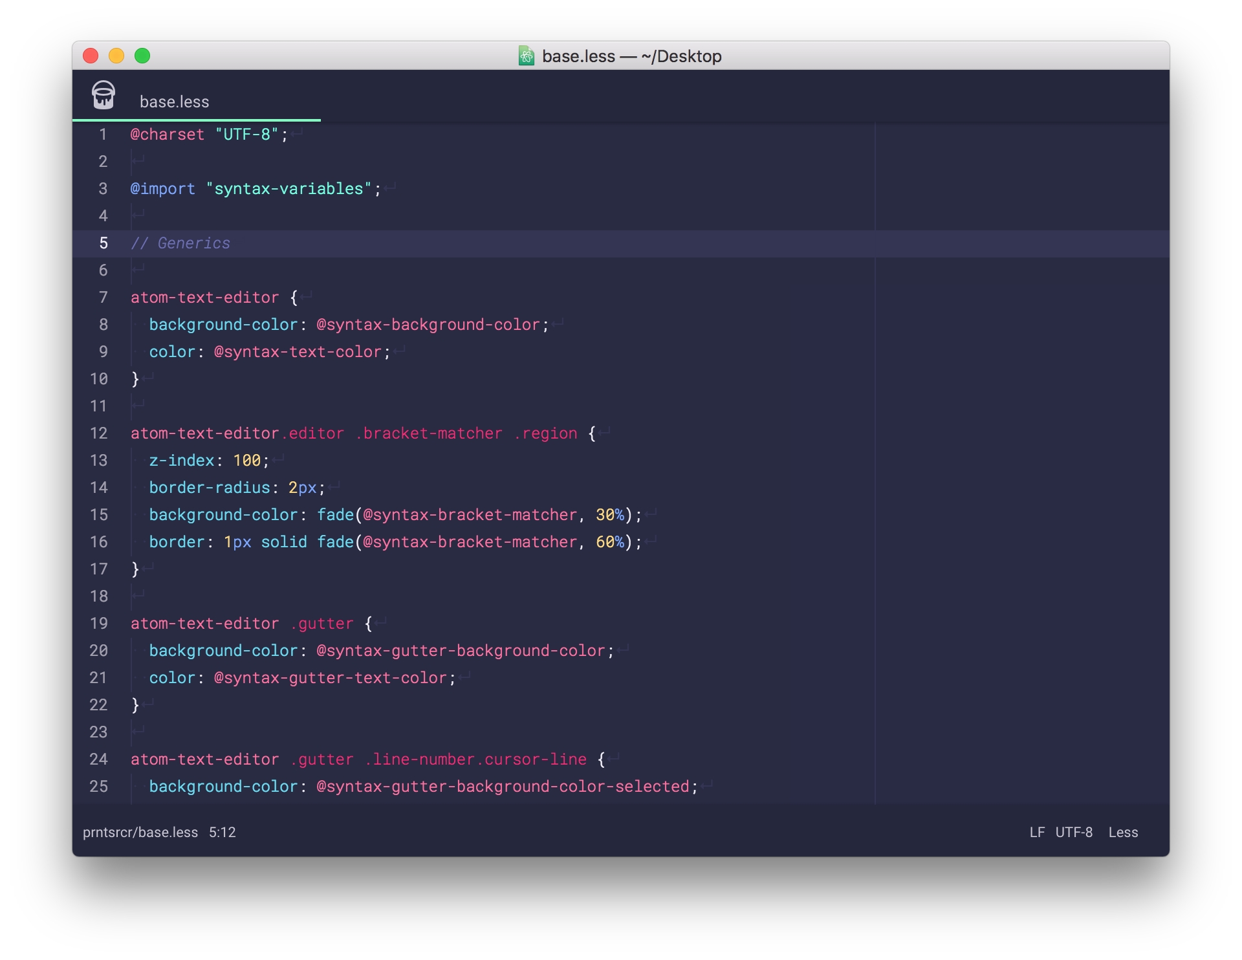Select the base.less editor tab
The height and width of the screenshot is (960, 1242).
pos(174,102)
